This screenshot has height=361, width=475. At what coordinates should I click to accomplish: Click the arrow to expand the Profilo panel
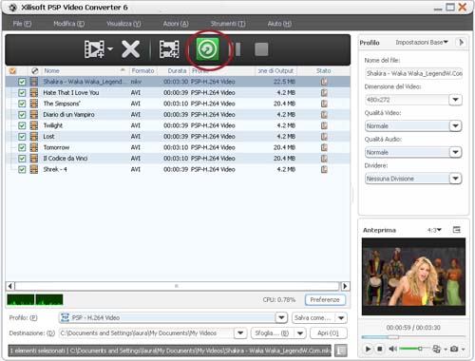click(x=462, y=42)
